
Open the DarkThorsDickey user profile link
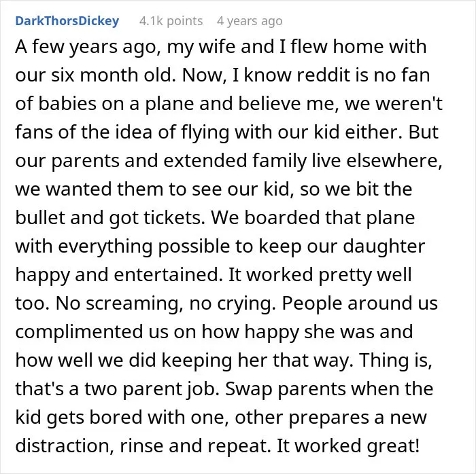pyautogui.click(x=67, y=21)
